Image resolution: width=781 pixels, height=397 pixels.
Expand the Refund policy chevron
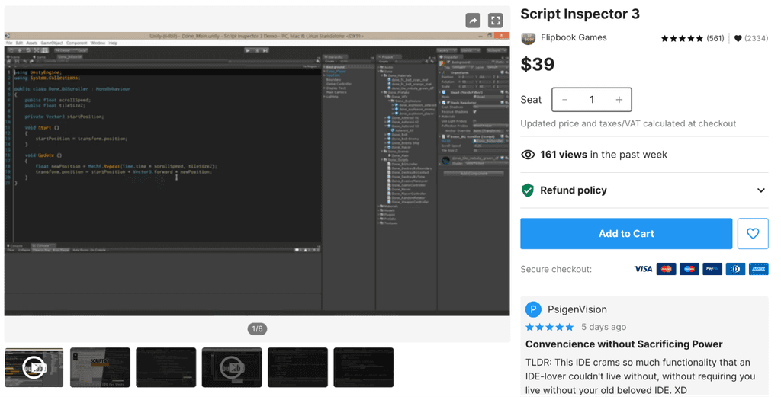760,190
